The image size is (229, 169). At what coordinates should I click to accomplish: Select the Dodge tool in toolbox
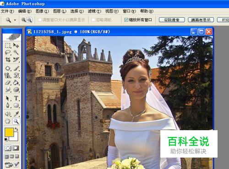(8, 90)
